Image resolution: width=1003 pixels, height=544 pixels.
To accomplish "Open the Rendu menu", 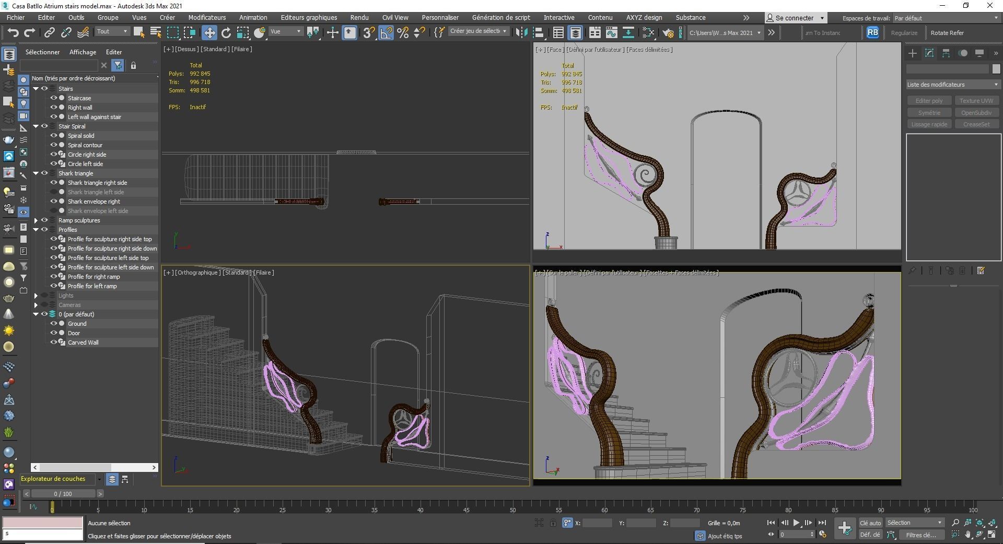I will coord(358,17).
